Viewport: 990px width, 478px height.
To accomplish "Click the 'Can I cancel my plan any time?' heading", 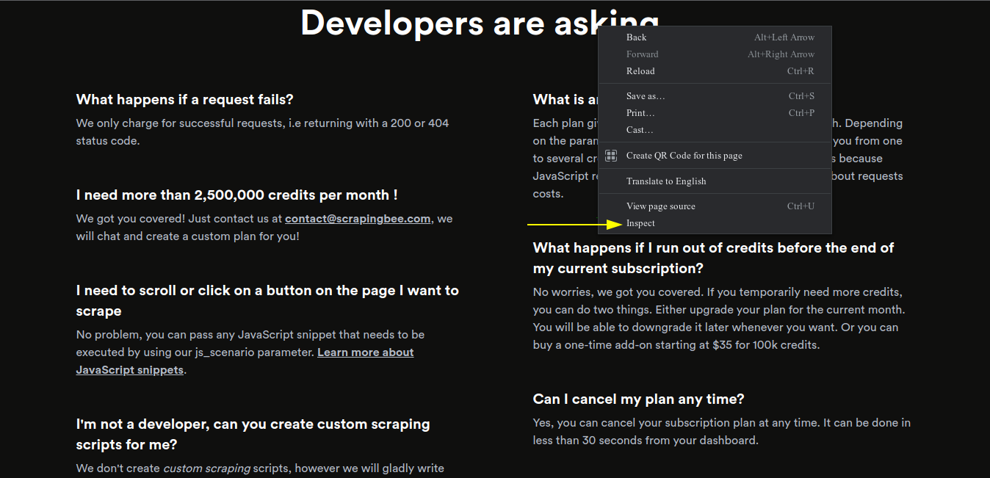I will click(638, 399).
